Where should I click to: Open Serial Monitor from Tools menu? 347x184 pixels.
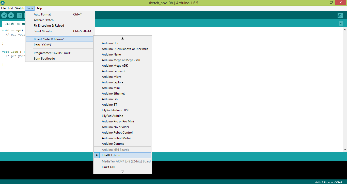60,31
